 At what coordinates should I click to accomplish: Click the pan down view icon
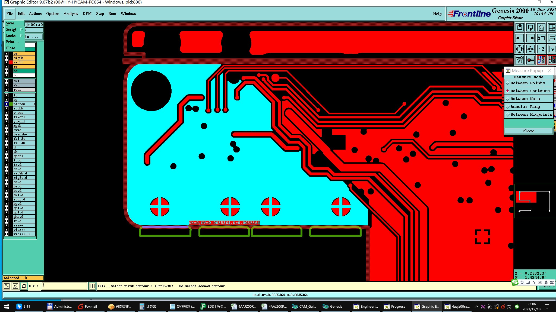[x=530, y=27]
